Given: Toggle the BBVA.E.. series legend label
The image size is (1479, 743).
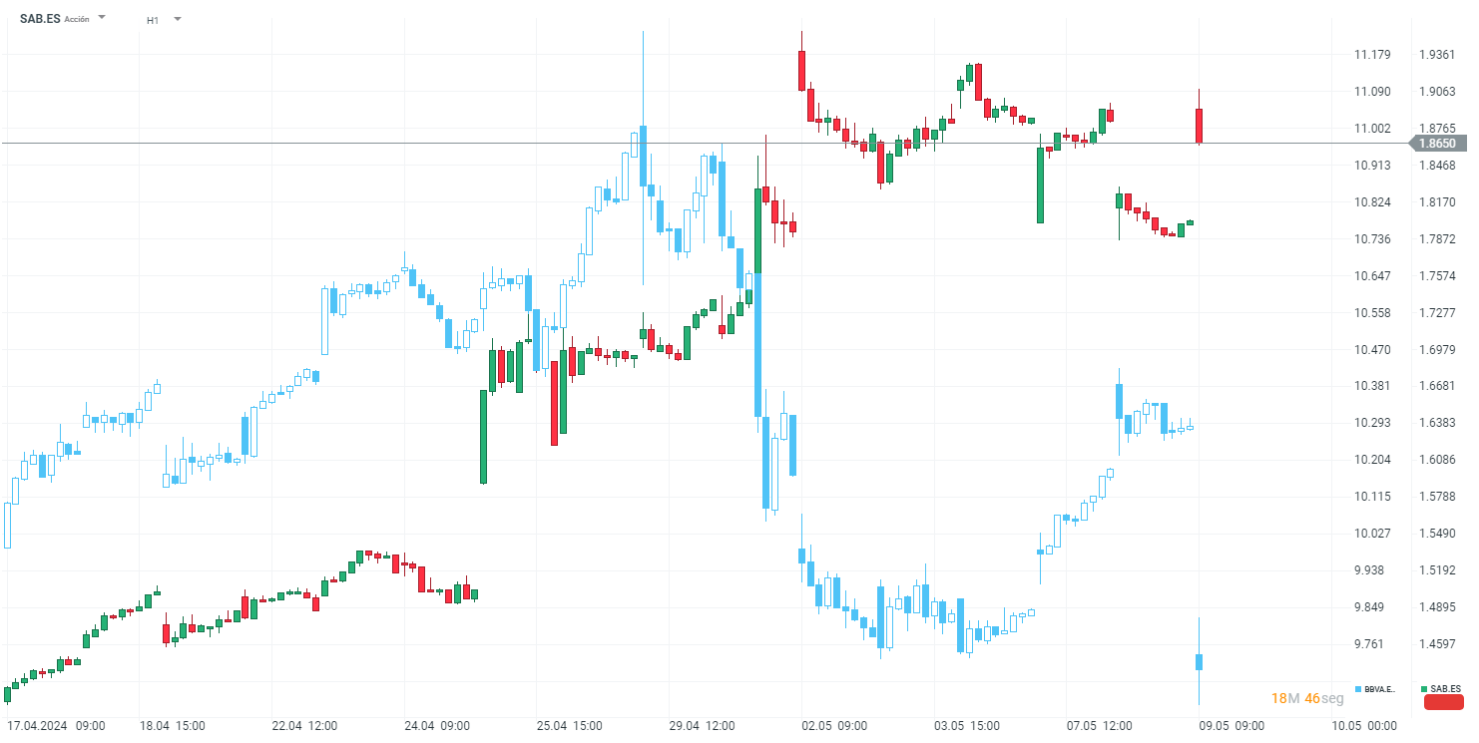Looking at the screenshot, I should coord(1380,689).
